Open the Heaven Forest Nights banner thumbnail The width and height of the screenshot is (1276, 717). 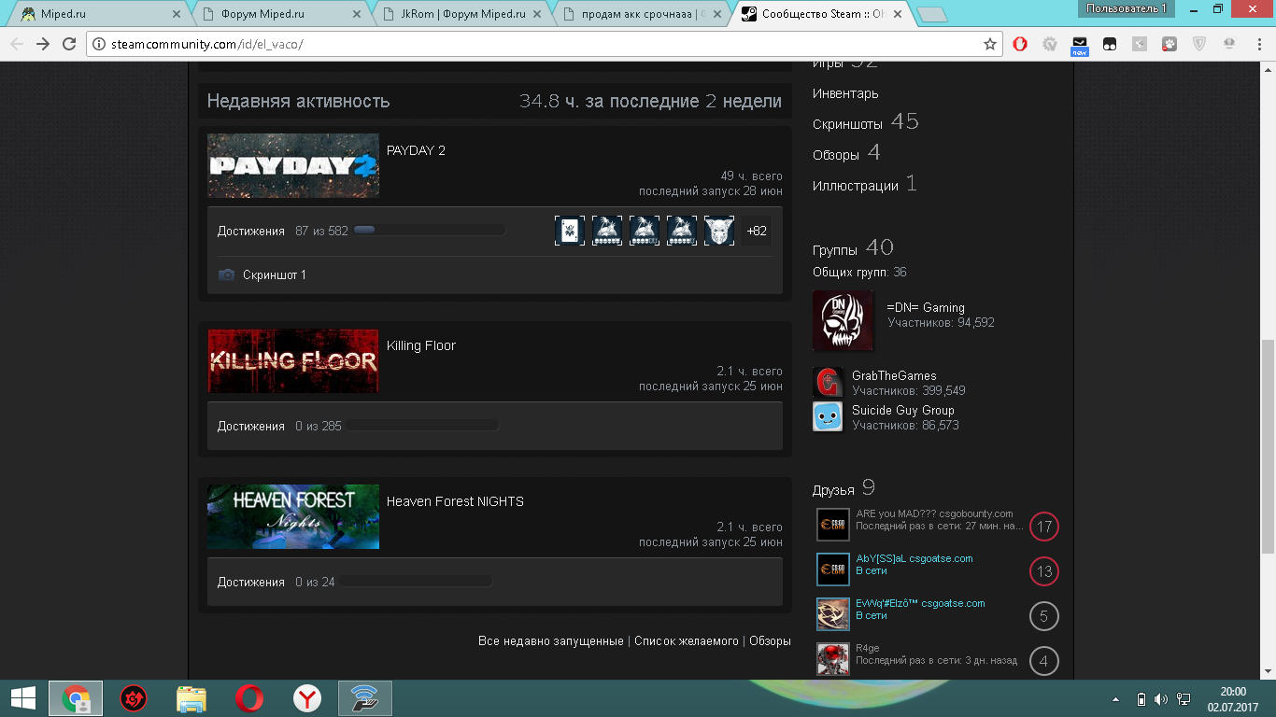[x=293, y=516]
